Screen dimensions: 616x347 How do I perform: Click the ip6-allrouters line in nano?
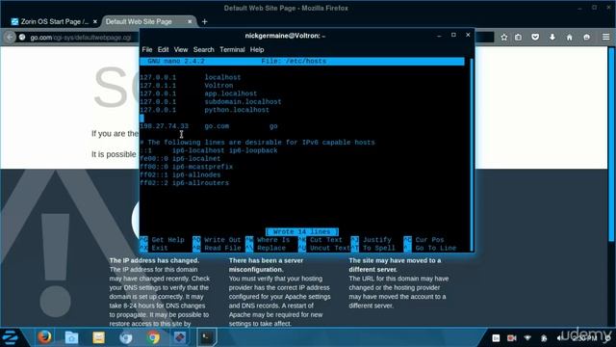coord(184,183)
